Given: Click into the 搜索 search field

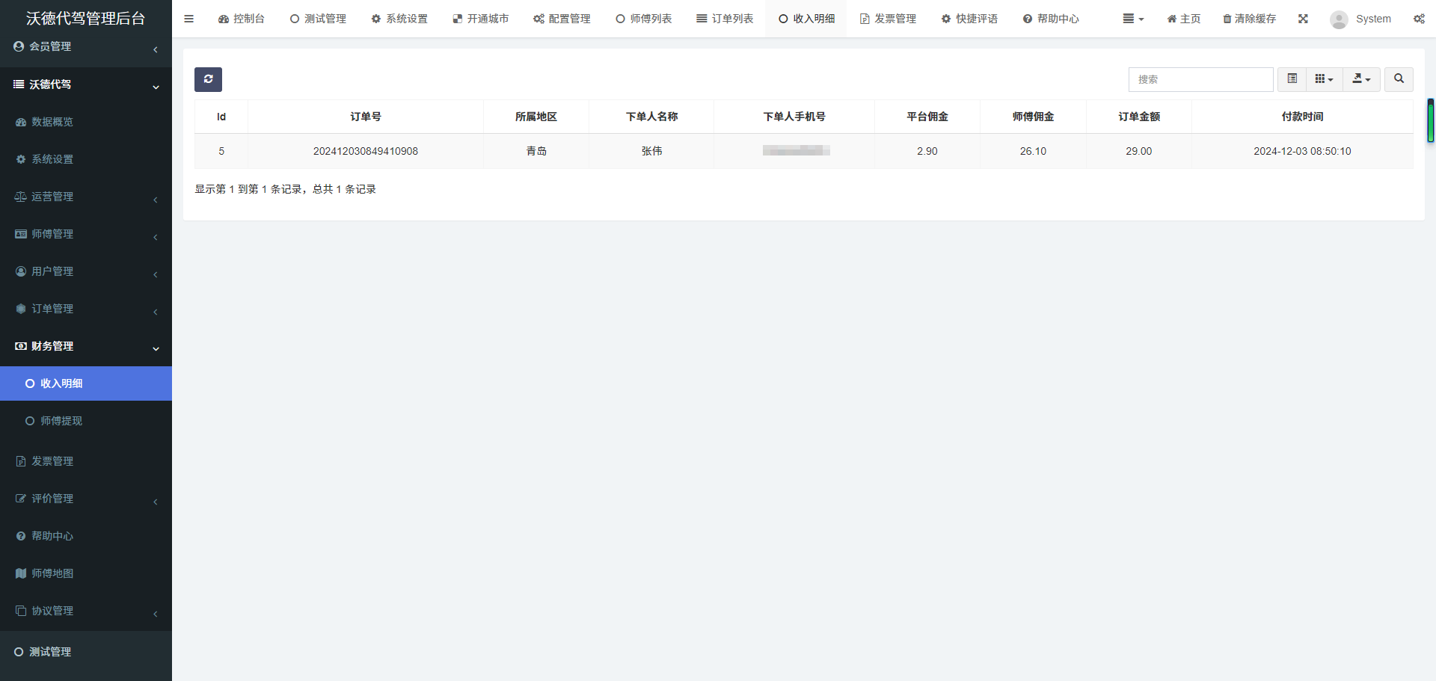Looking at the screenshot, I should click(x=1200, y=79).
